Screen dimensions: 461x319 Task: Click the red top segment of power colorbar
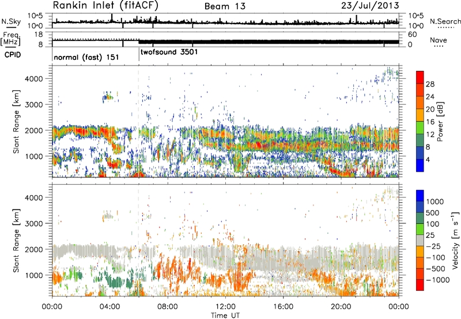tap(420, 77)
